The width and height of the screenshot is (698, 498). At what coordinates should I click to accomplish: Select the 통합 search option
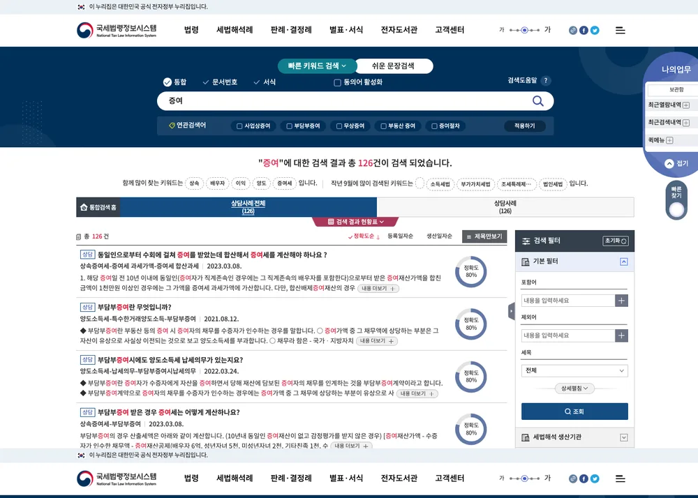[174, 82]
